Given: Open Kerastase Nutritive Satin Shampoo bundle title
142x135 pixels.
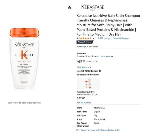Looking at the screenshot, I should (x=88, y=93).
